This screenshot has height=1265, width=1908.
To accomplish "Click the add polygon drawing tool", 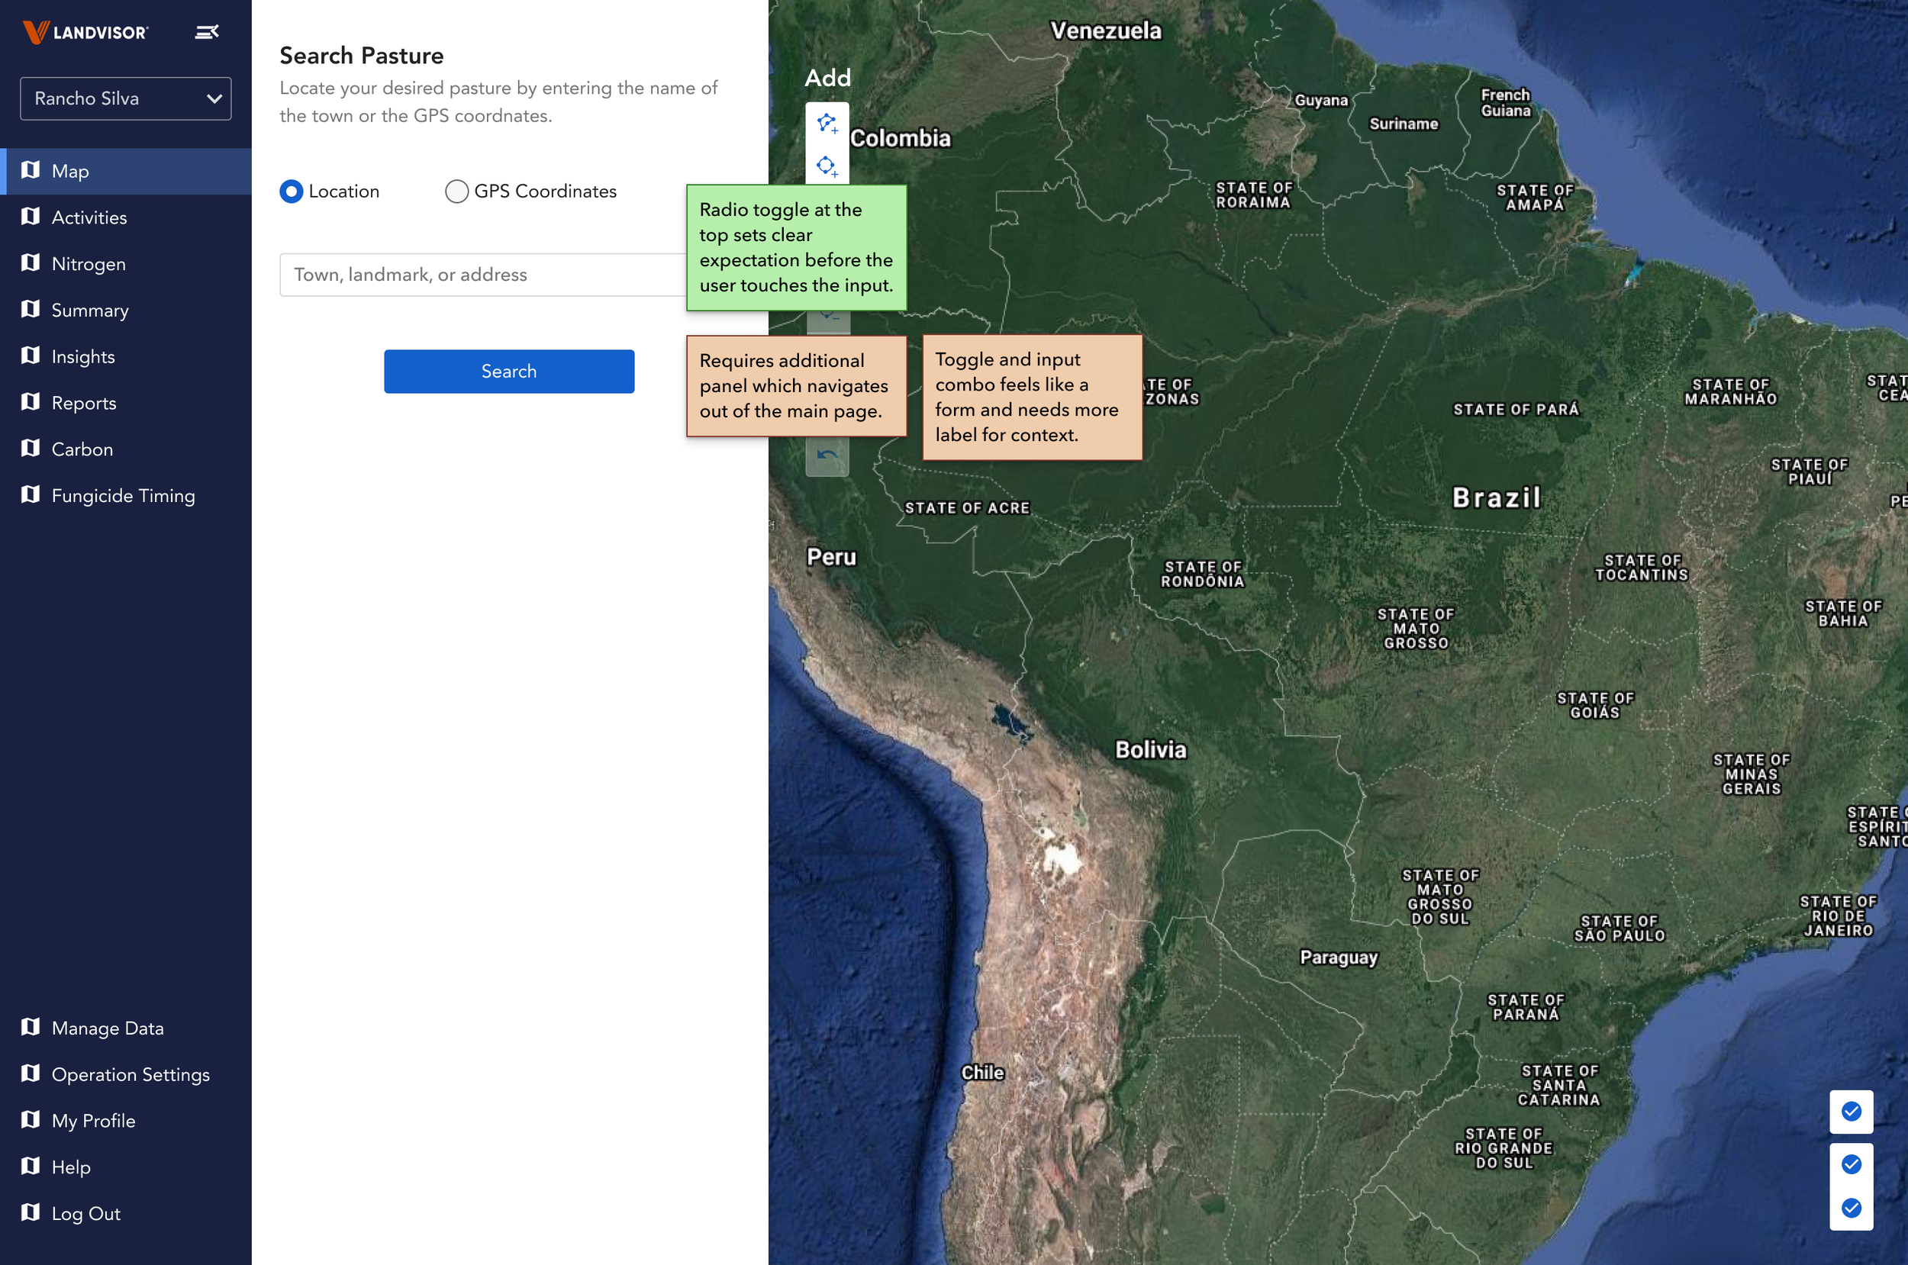I will 827,124.
